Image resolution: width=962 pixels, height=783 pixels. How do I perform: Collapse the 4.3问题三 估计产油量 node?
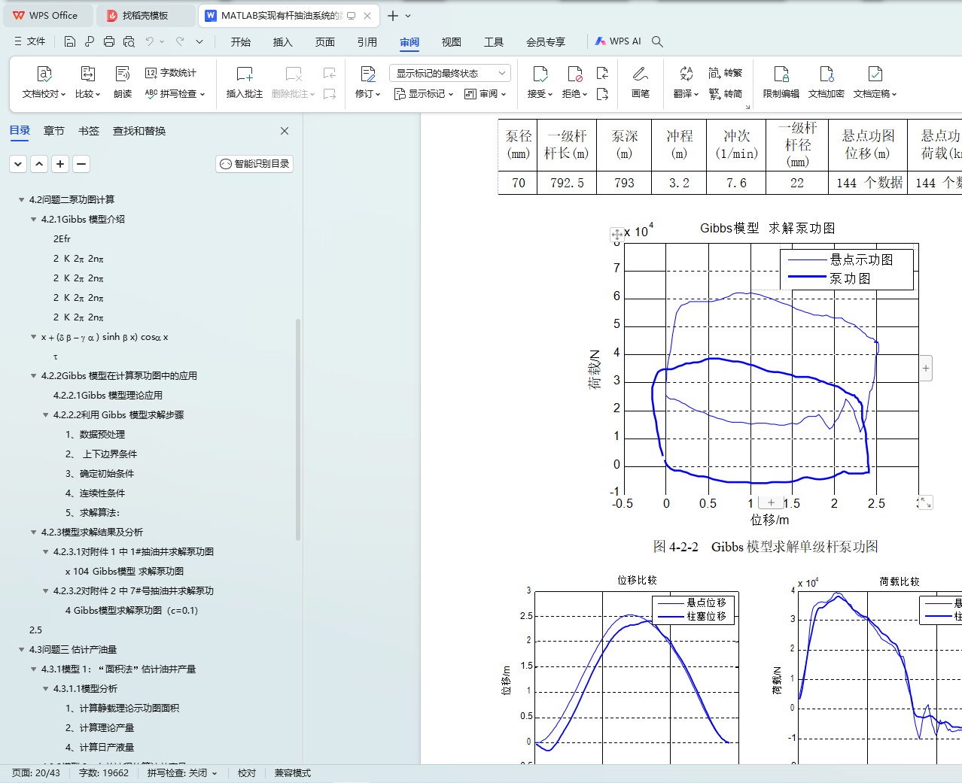pos(21,650)
